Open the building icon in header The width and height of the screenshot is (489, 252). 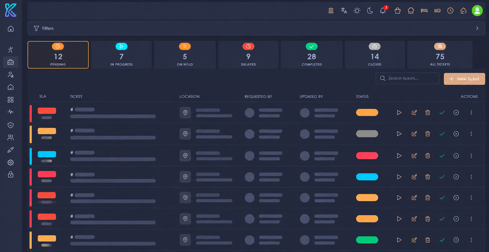331,11
